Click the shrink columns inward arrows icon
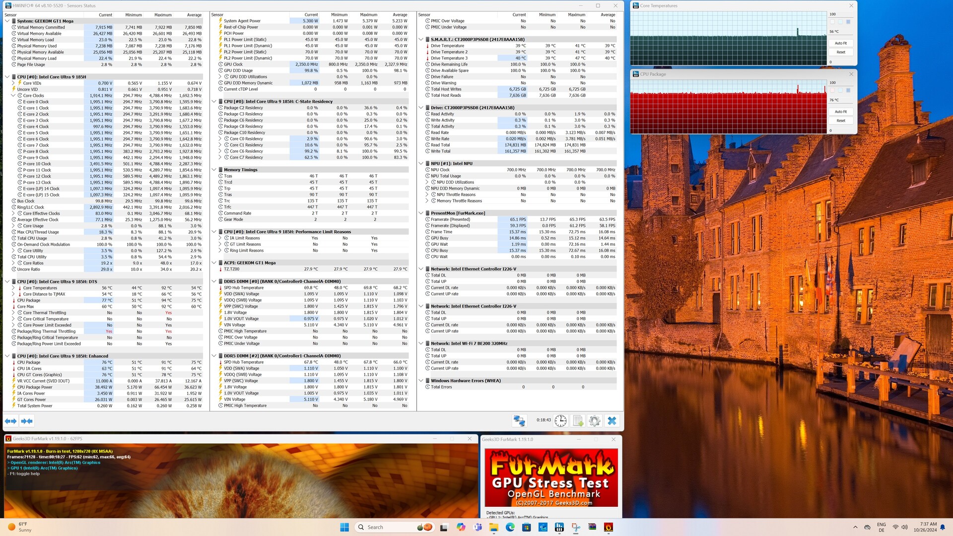The width and height of the screenshot is (953, 536). click(27, 421)
